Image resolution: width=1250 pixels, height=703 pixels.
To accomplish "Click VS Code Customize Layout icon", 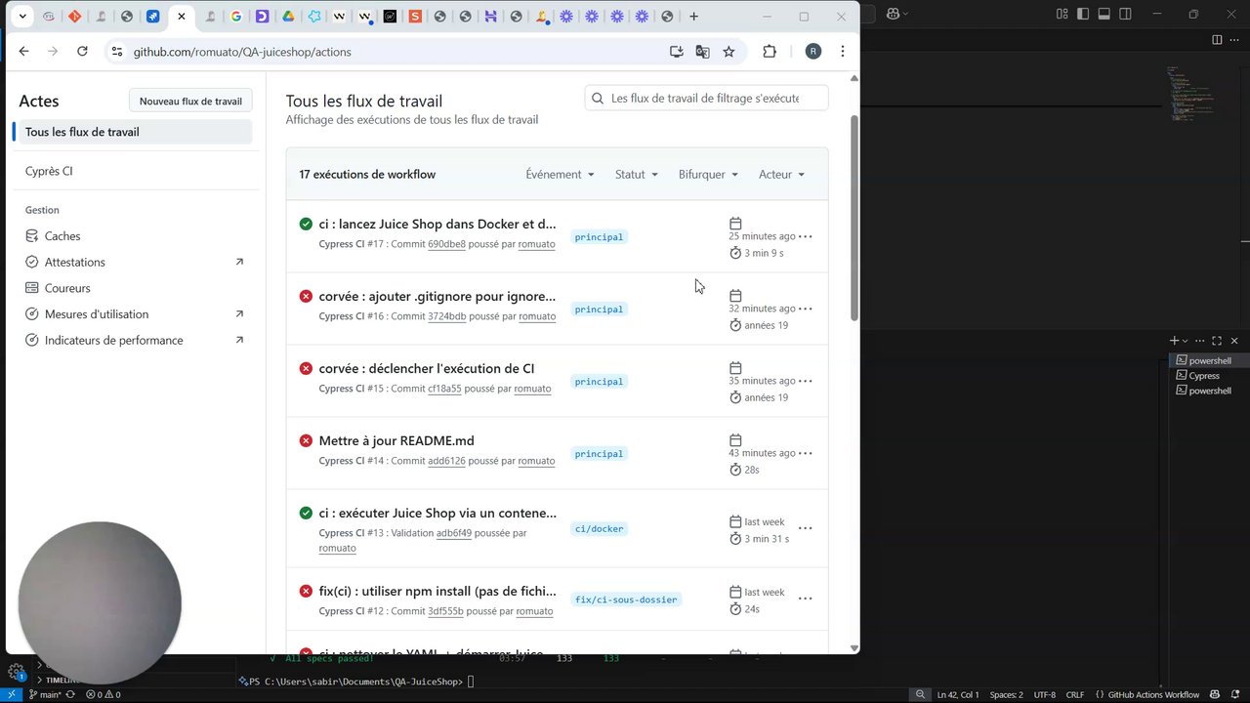I will point(1062,14).
